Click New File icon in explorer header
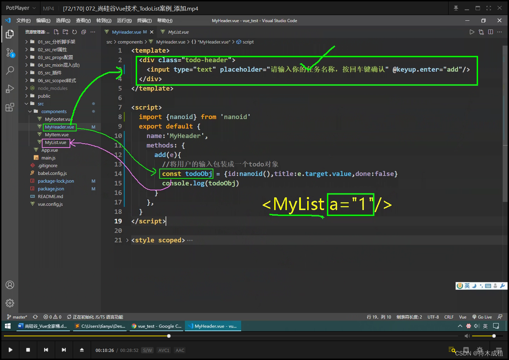The width and height of the screenshot is (509, 360). tap(56, 32)
